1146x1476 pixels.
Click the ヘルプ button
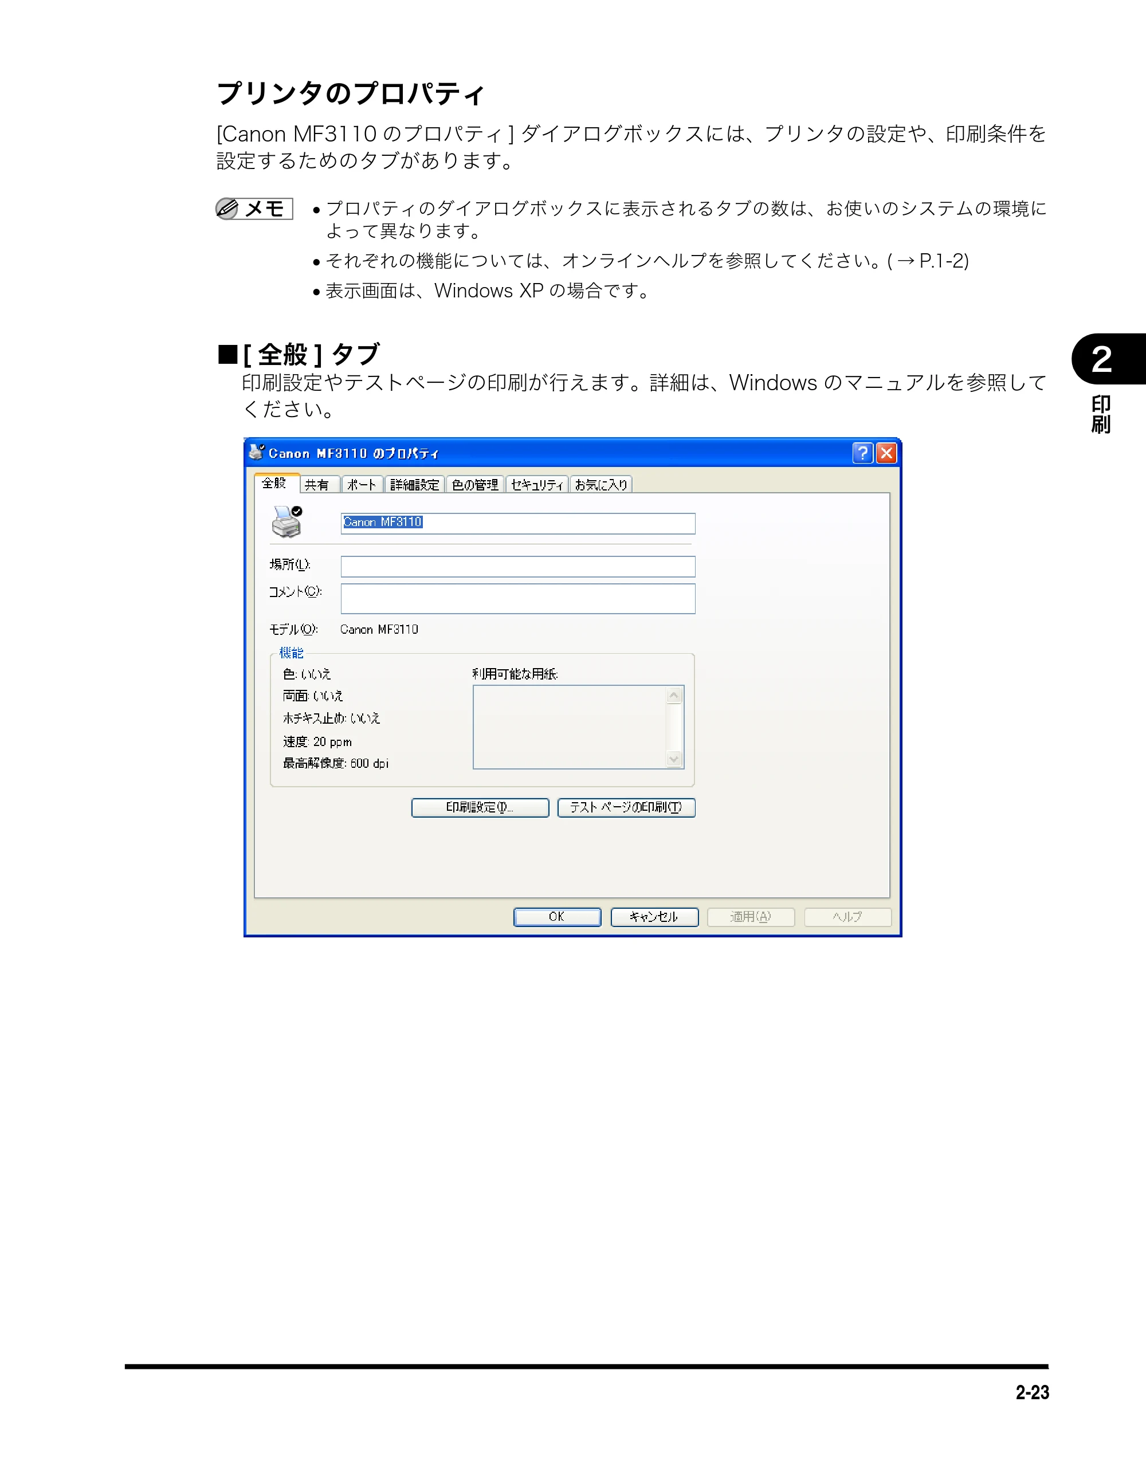click(848, 917)
